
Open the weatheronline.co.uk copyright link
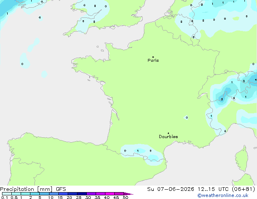223,195
